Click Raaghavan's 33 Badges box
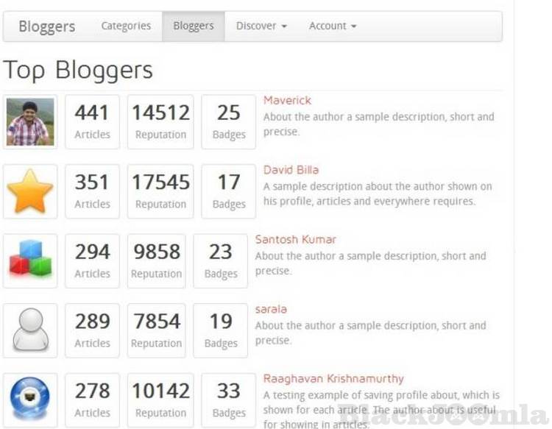 (x=228, y=400)
